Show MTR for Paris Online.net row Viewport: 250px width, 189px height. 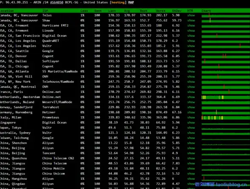[x=191, y=92]
